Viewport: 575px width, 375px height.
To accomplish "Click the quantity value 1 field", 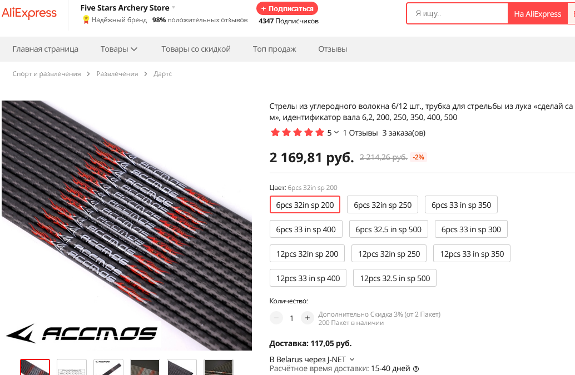I will tap(291, 318).
